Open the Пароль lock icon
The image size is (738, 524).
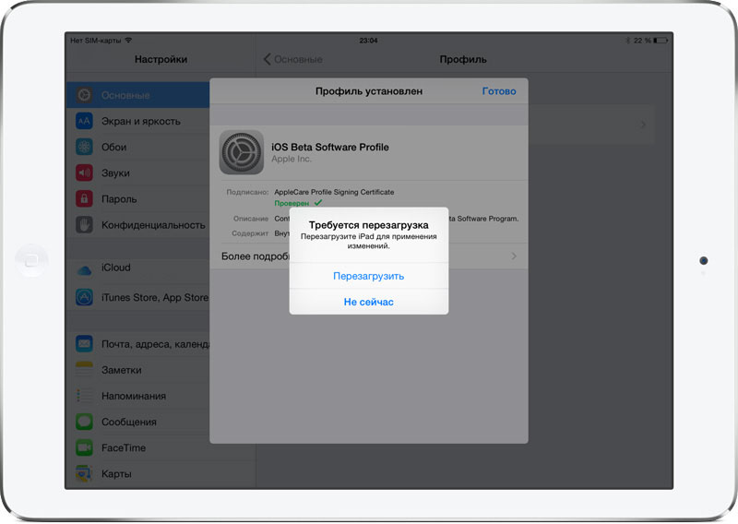(x=84, y=198)
